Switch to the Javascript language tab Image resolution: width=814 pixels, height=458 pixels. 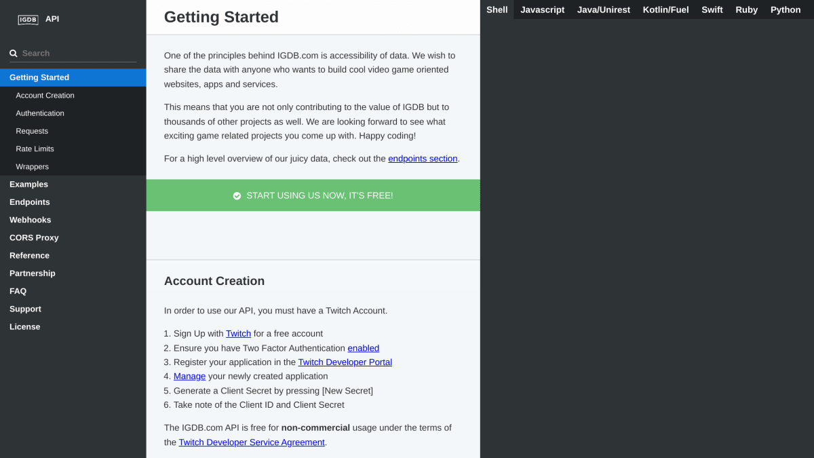tap(543, 9)
